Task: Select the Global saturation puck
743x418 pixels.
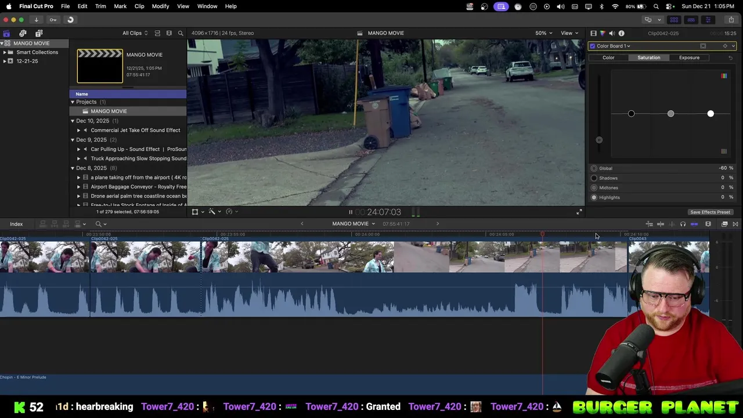Action: [599, 140]
